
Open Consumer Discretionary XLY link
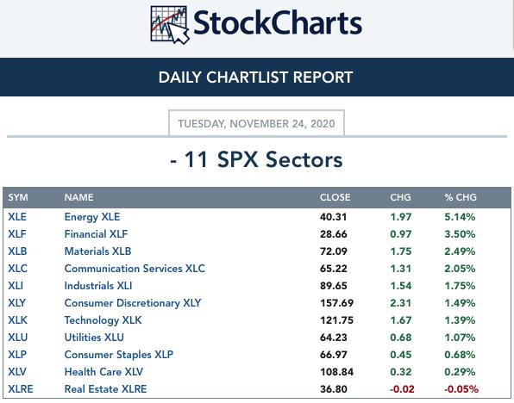click(133, 303)
